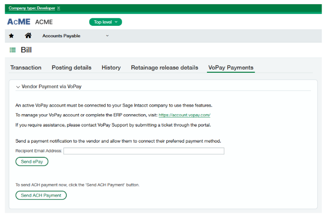The height and width of the screenshot is (217, 328).
Task: Switch to the Transaction tab
Action: [x=26, y=68]
